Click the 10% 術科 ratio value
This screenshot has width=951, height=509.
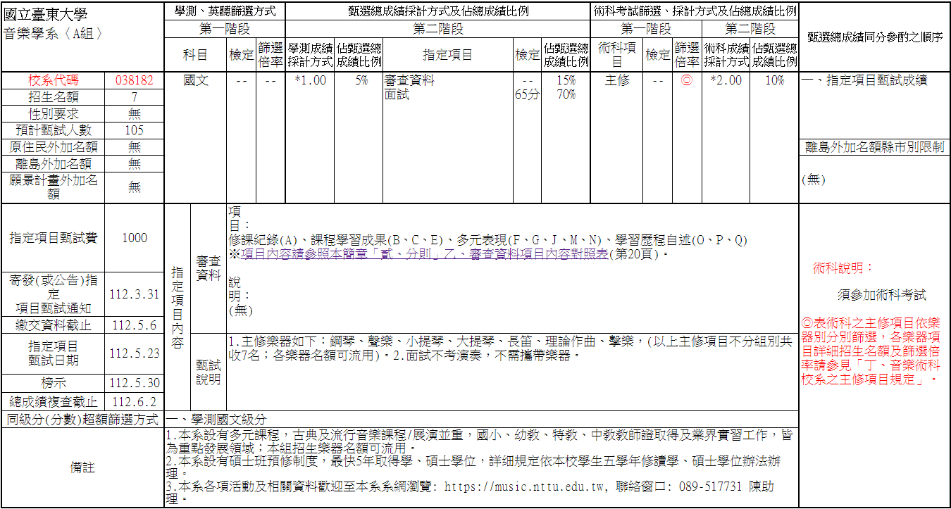tap(774, 80)
